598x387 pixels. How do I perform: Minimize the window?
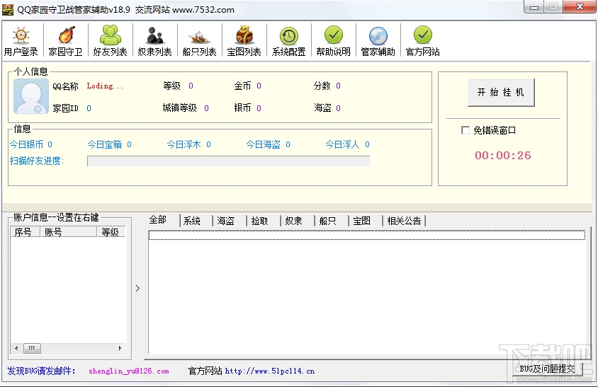[534, 7]
